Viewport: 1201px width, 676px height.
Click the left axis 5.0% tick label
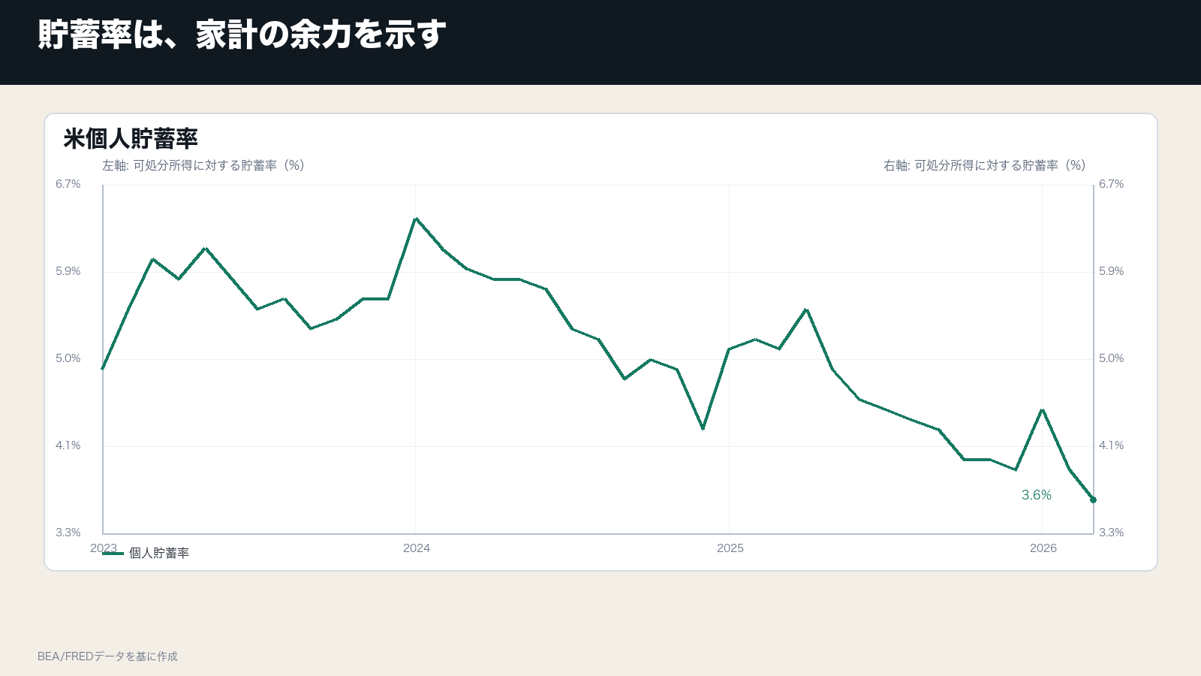click(x=68, y=358)
